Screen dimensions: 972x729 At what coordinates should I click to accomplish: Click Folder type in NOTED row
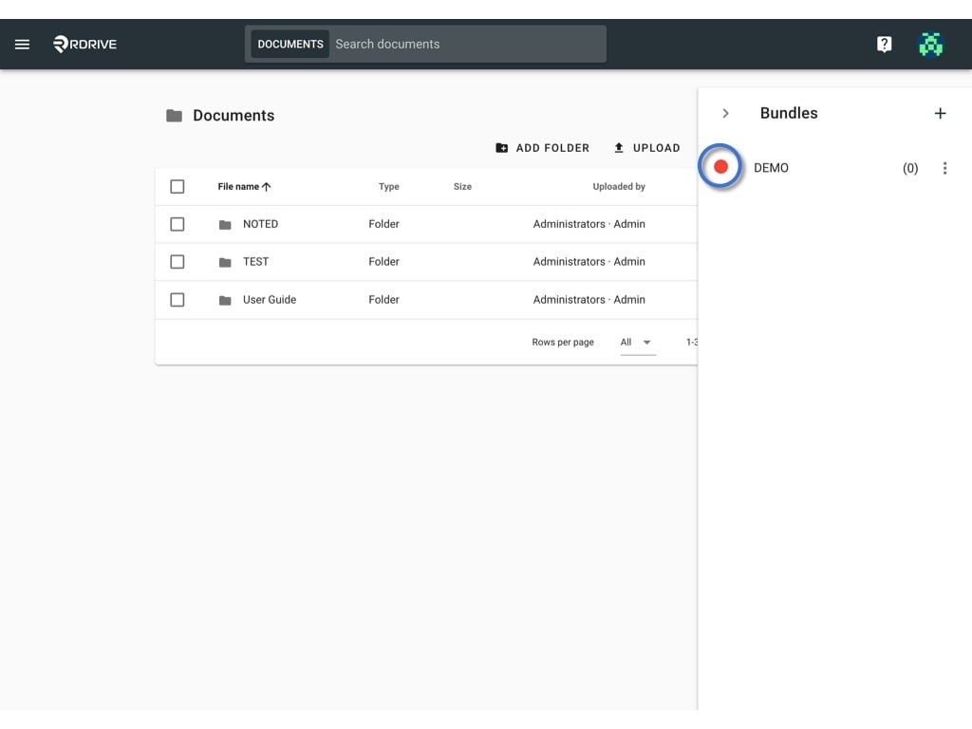(x=383, y=224)
